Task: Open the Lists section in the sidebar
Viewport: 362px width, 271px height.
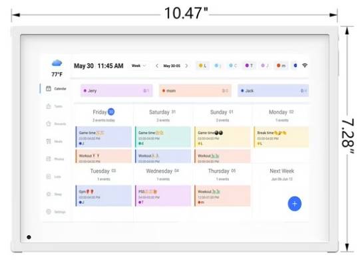Action: pyautogui.click(x=54, y=177)
